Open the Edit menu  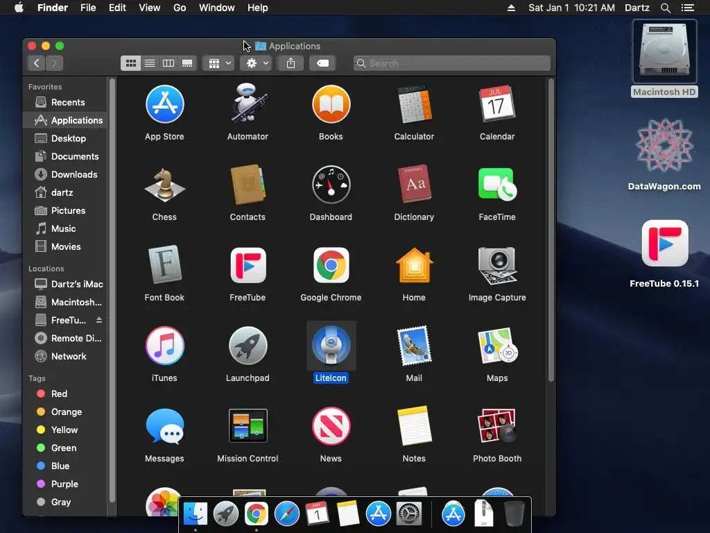(x=117, y=8)
